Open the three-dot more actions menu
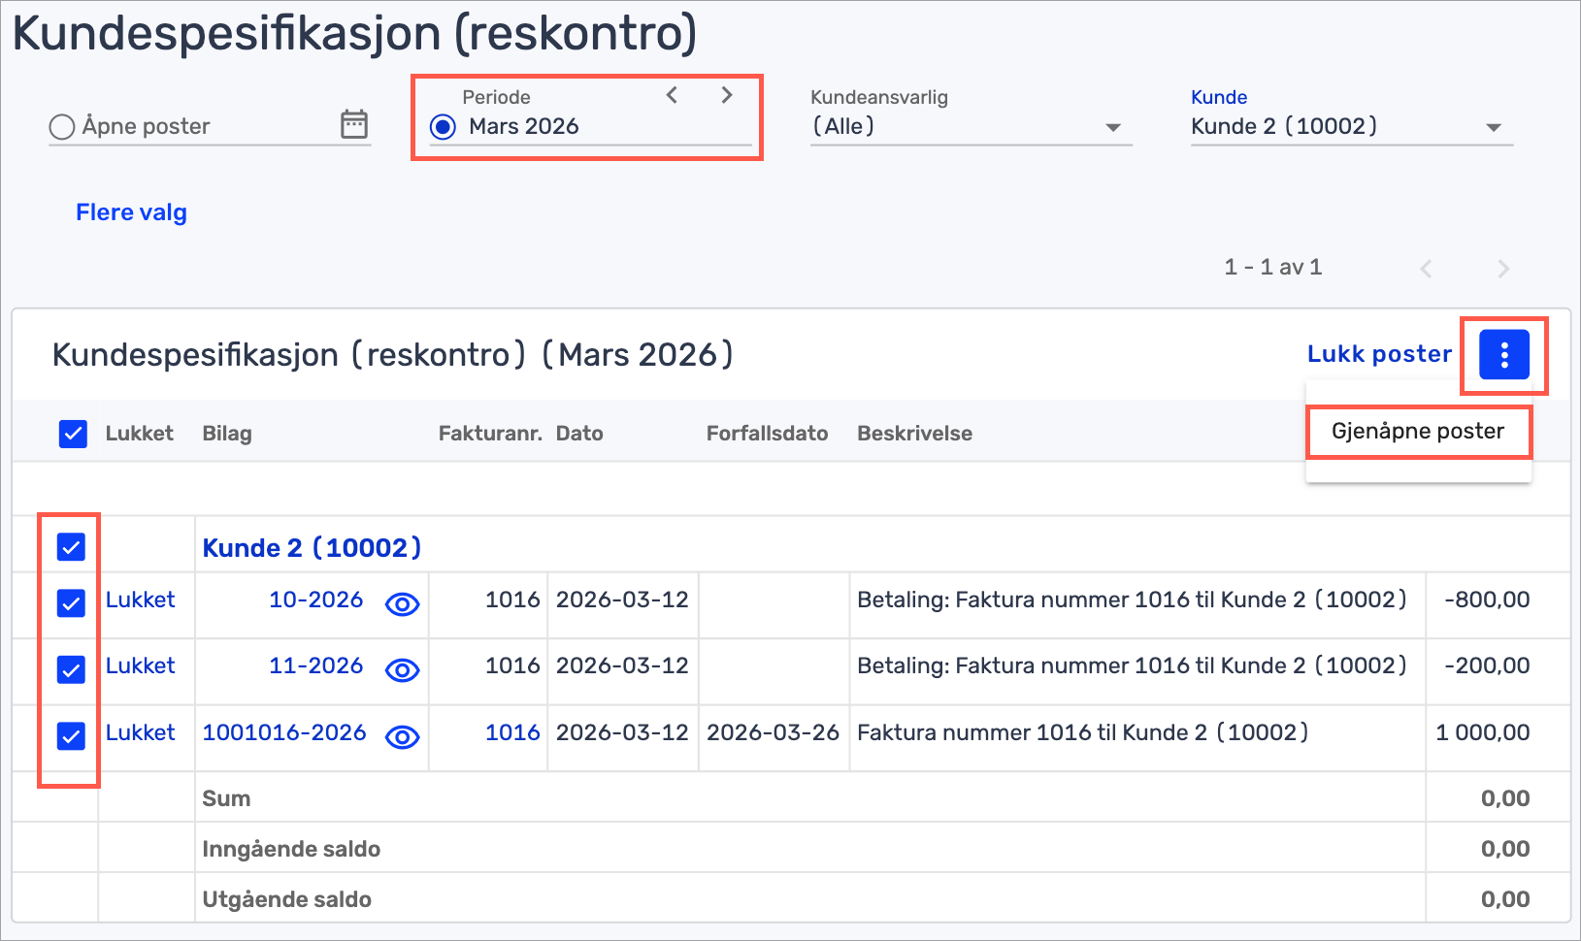This screenshot has height=941, width=1581. coord(1503,355)
